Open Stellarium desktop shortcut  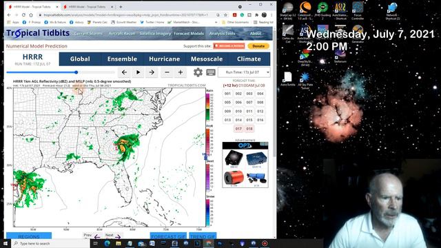pos(340,56)
